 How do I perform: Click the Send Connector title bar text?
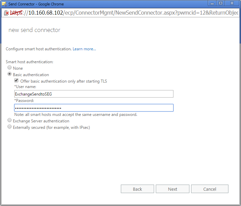click(36, 4)
